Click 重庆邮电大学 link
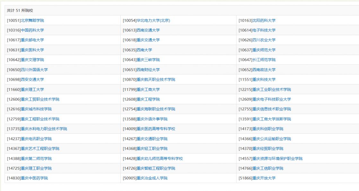The image size is (359, 191). pos(32,40)
